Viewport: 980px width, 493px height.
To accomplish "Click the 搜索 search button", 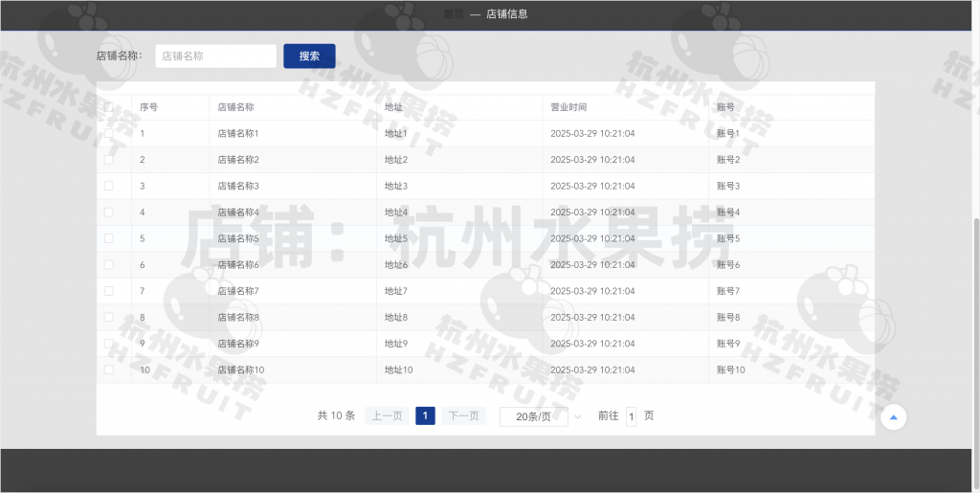I will click(309, 56).
